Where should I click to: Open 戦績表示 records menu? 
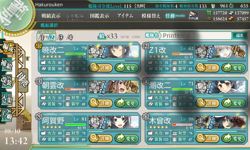[51, 16]
